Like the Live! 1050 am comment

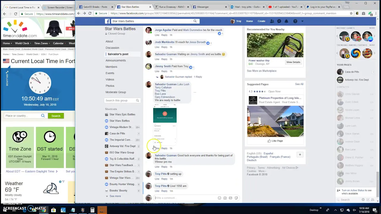point(157,191)
